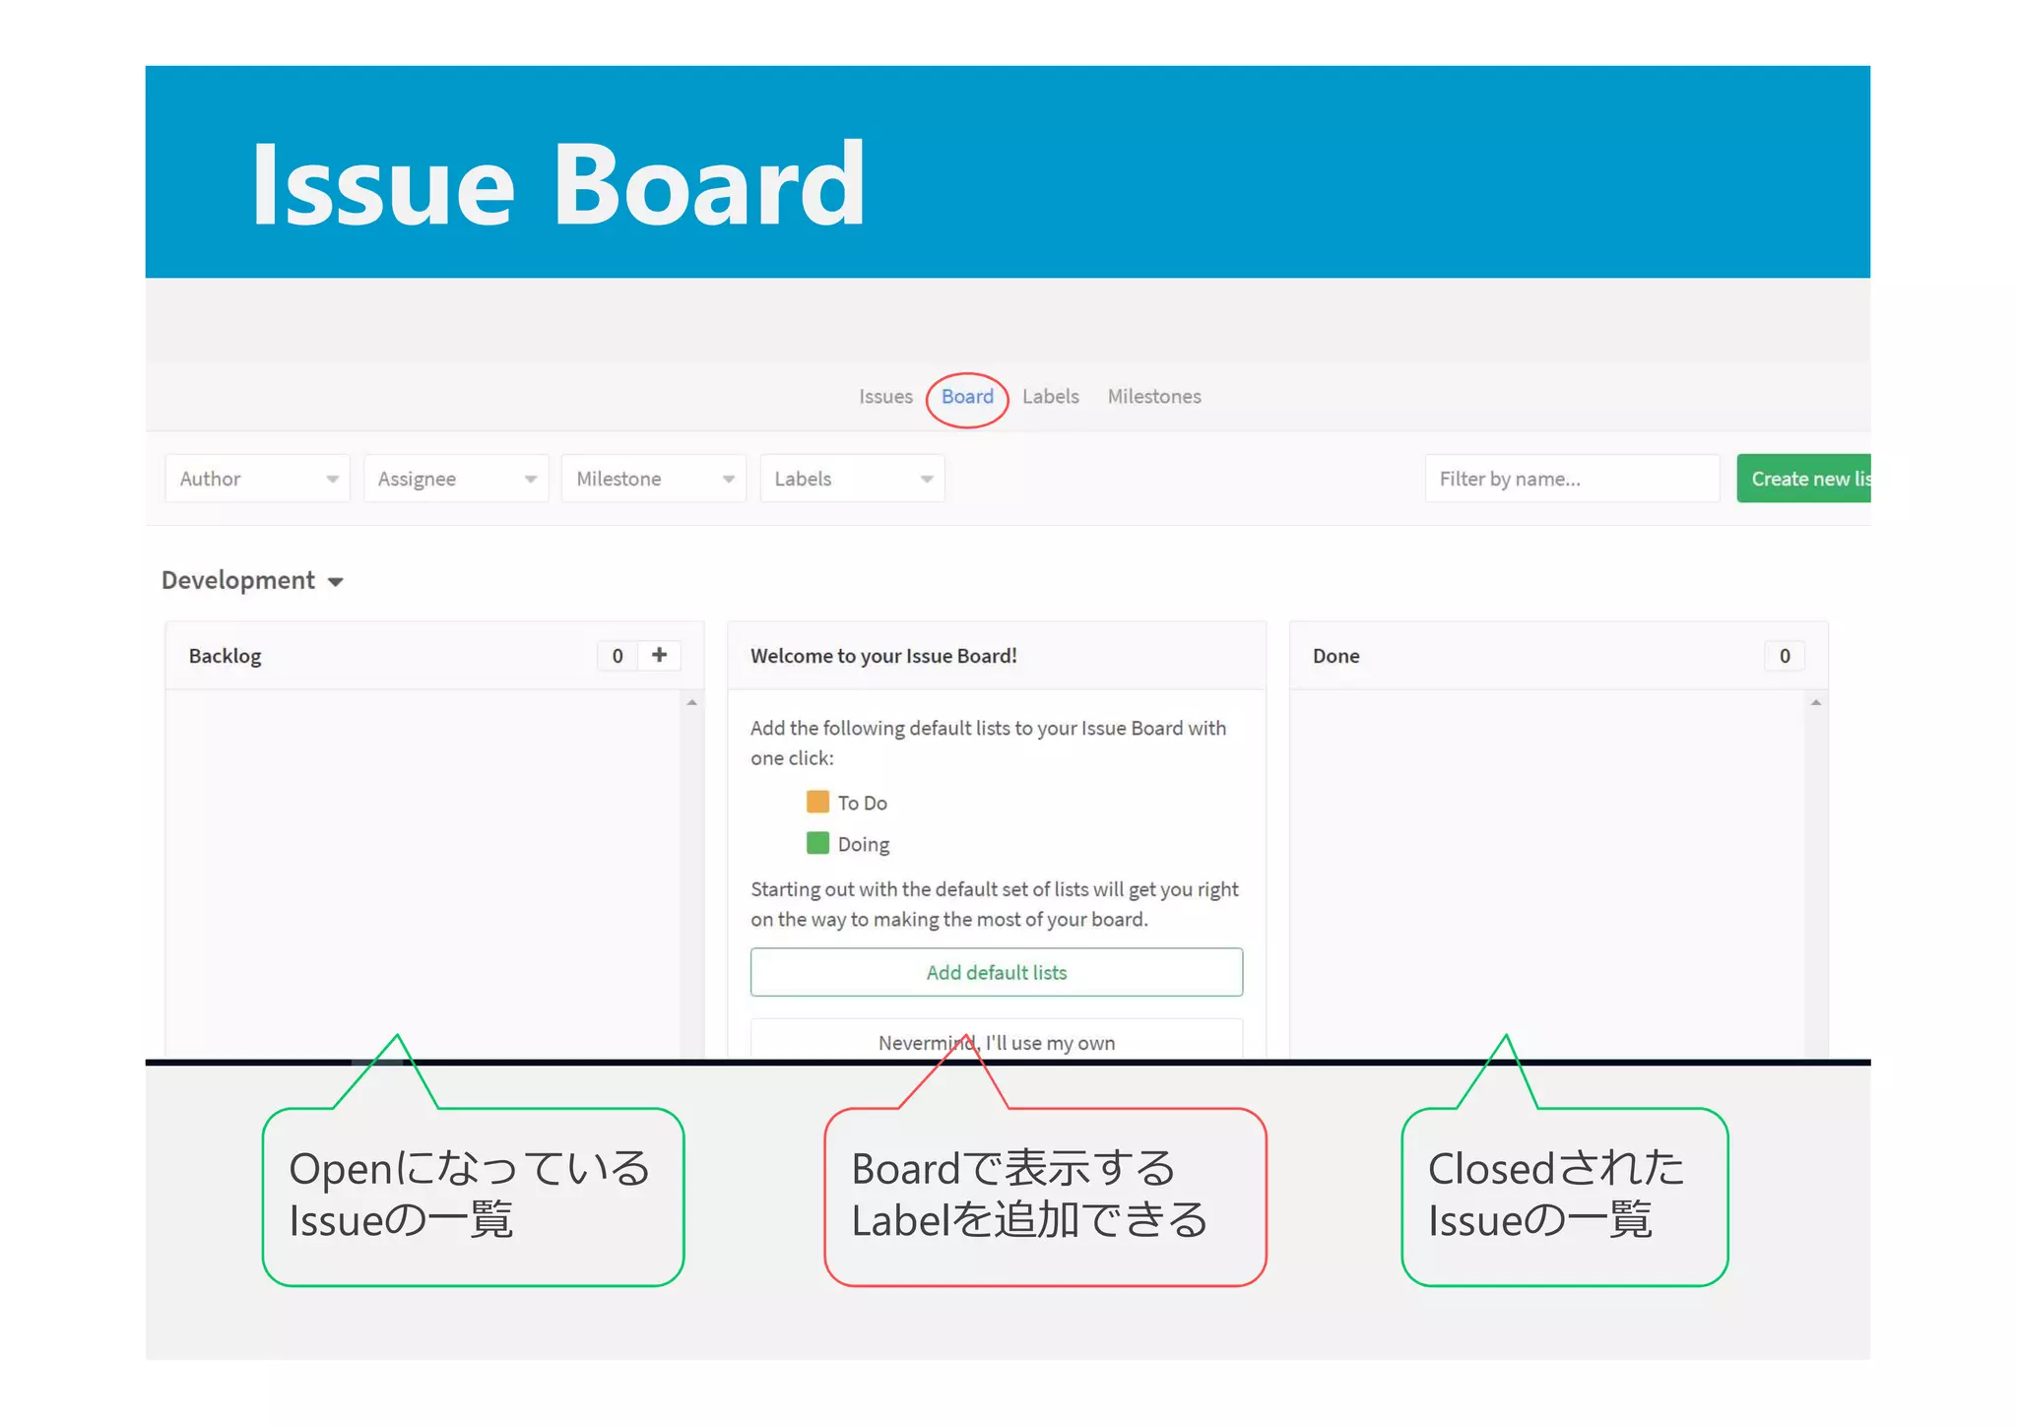Click the Backlog issue count badge
Screen dimensions: 2017x1426
618,656
